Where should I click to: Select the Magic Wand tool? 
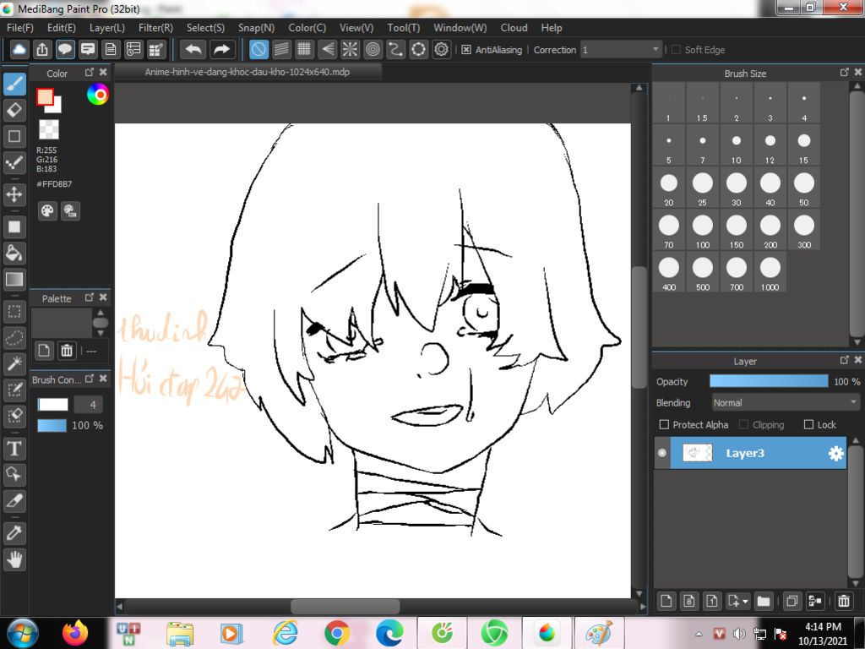pyautogui.click(x=14, y=363)
